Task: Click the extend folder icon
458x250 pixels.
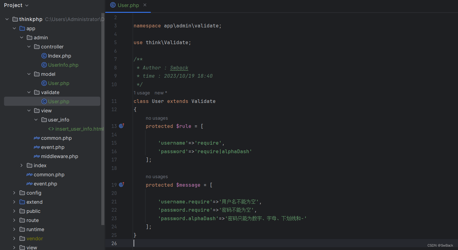Action: [x=22, y=202]
